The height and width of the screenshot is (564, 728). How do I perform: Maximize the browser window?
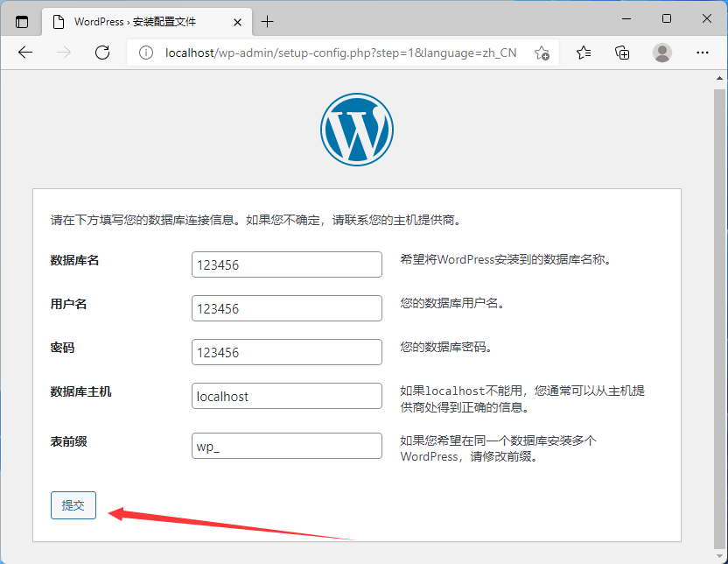coord(667,18)
